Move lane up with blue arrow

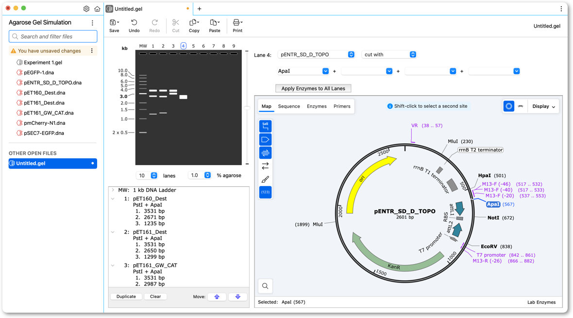click(x=217, y=297)
